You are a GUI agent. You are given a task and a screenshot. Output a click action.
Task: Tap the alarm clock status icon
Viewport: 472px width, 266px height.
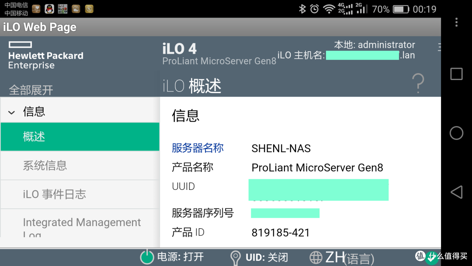[315, 9]
